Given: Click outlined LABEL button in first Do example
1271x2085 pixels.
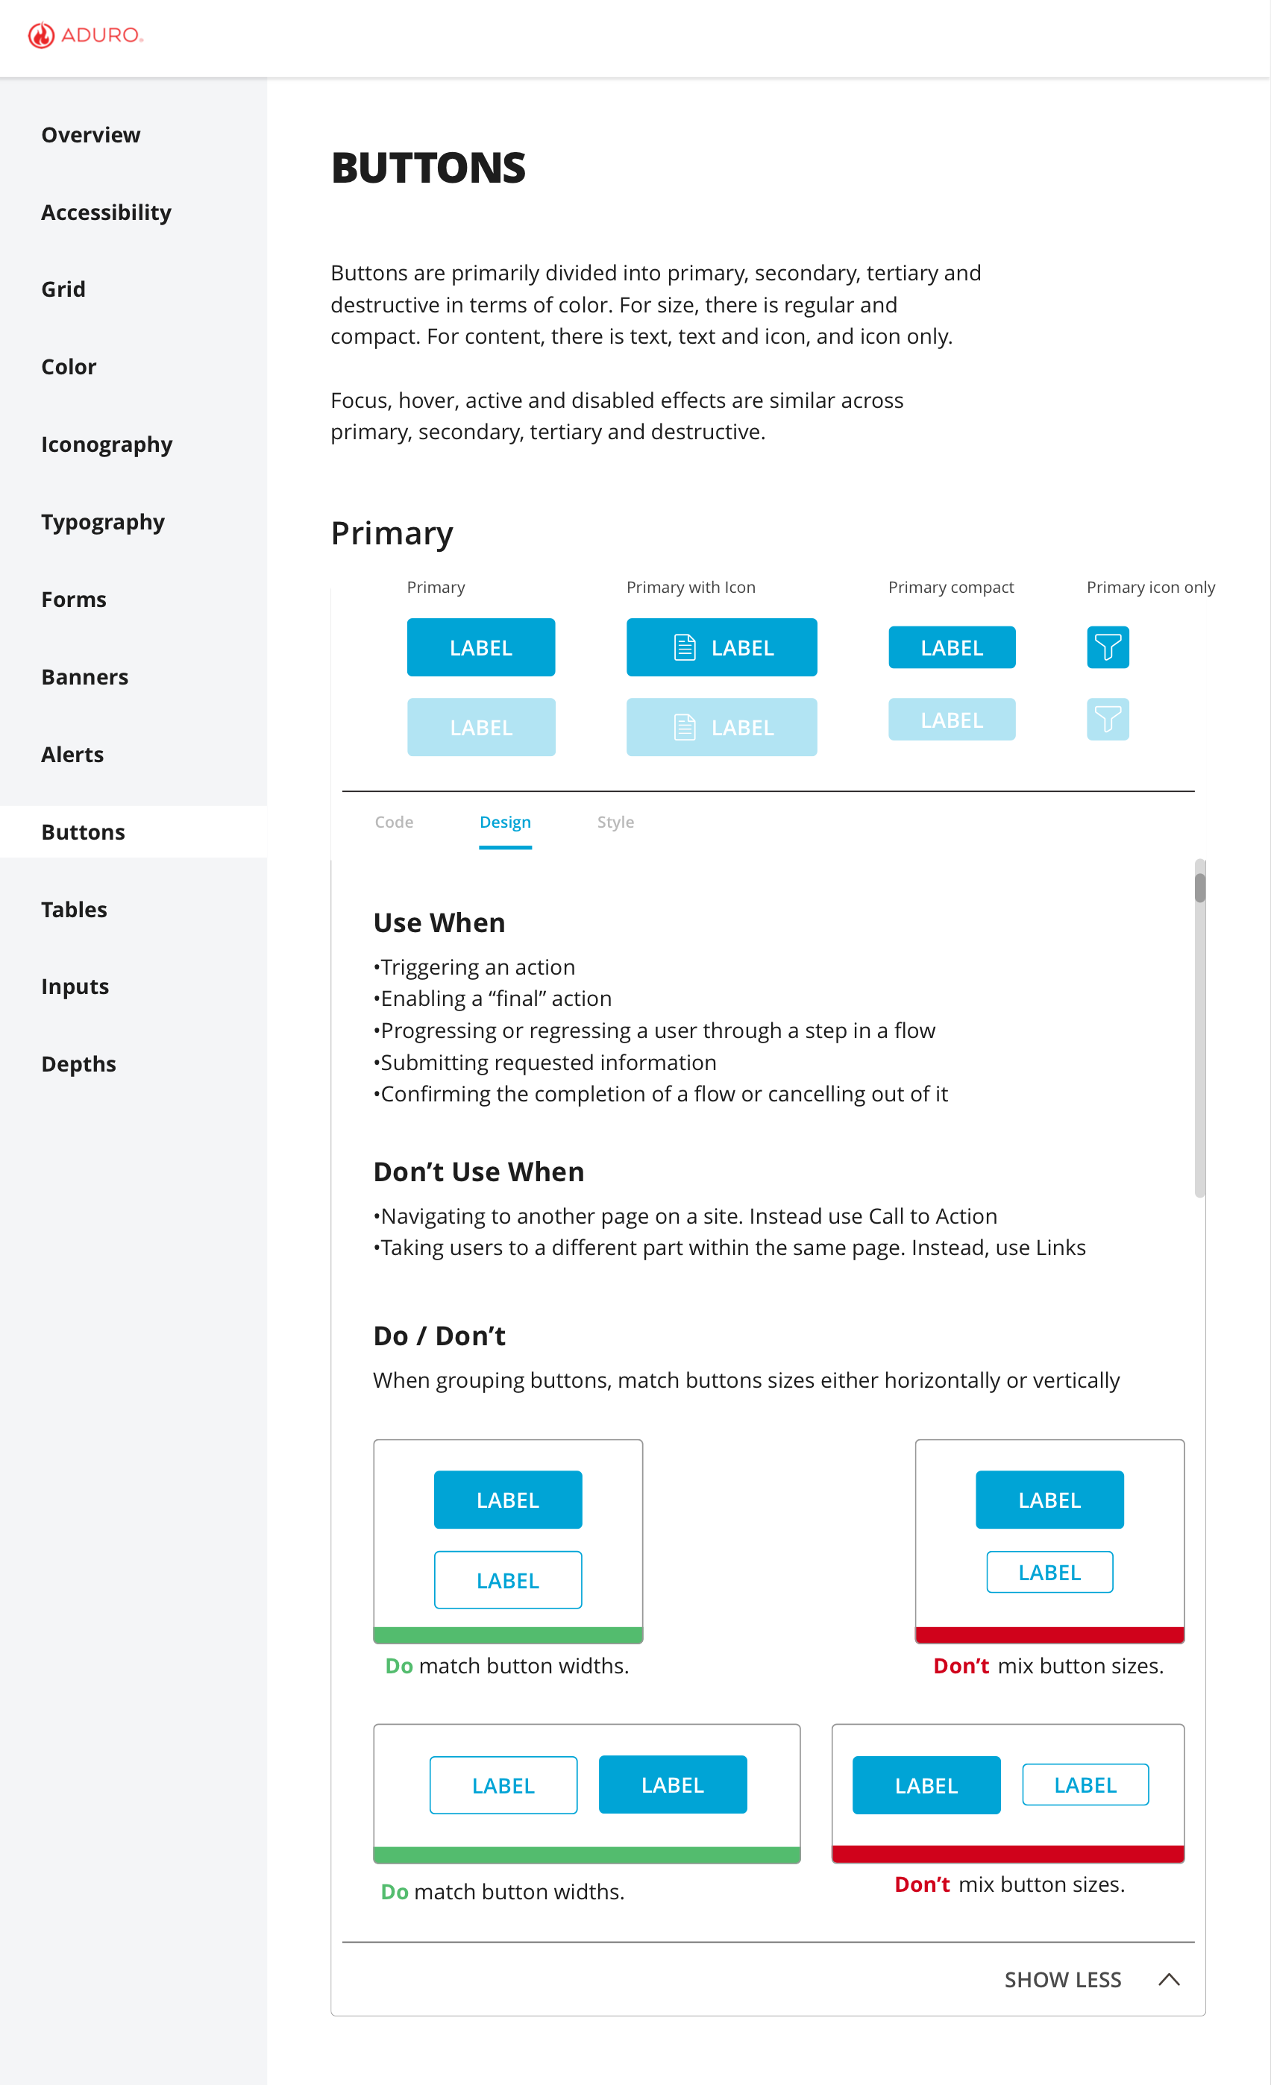Looking at the screenshot, I should 508,1580.
